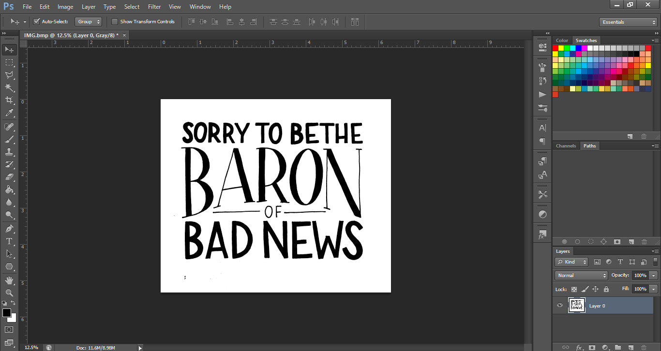Open the Fill slider dropdown arrow
Image resolution: width=661 pixels, height=351 pixels.
pyautogui.click(x=654, y=289)
